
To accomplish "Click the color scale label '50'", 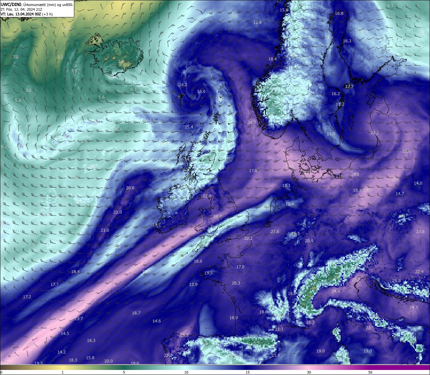I will tap(370, 372).
